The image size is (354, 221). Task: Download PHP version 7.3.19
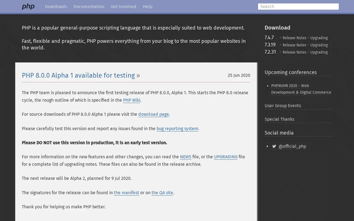(270, 45)
